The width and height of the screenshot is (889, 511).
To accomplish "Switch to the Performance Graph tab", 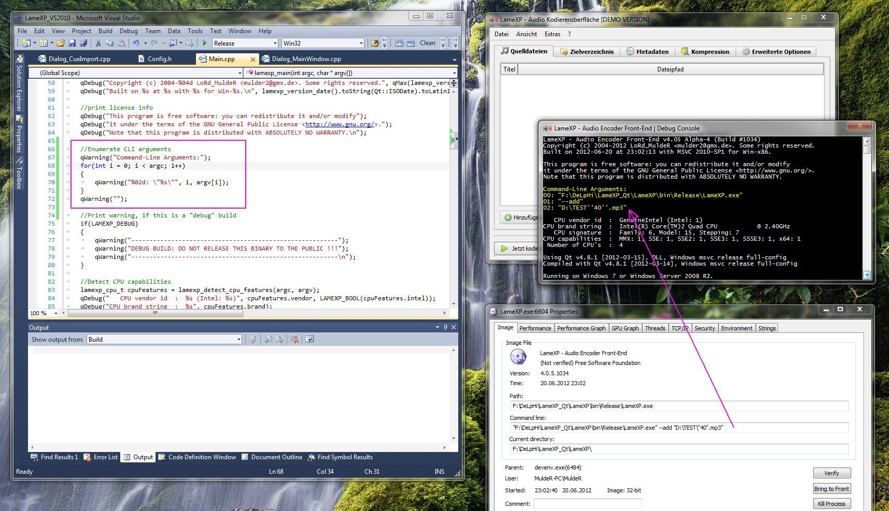I will (x=581, y=328).
